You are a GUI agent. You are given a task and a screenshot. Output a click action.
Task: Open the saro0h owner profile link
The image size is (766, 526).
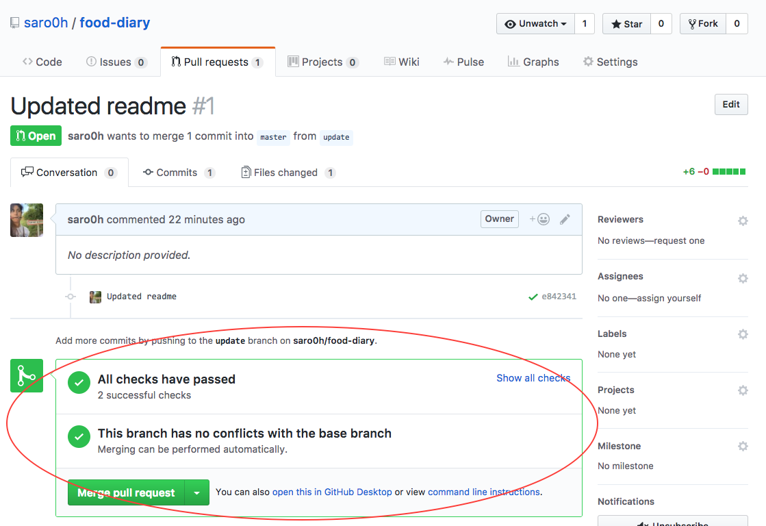click(x=46, y=23)
